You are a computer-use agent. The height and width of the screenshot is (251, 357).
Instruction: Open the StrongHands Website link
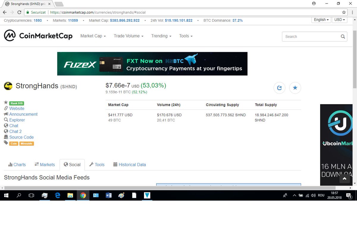[x=17, y=109]
